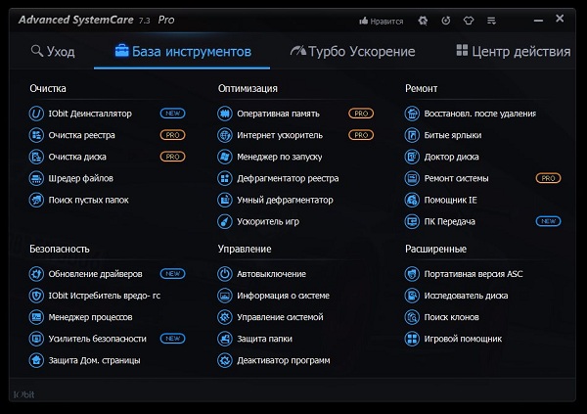Launch Шредер файлов tool
The height and width of the screenshot is (414, 587).
[80, 178]
